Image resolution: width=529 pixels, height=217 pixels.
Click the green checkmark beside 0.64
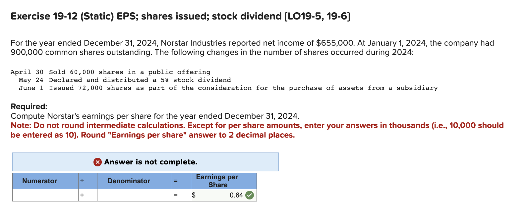pos(250,195)
